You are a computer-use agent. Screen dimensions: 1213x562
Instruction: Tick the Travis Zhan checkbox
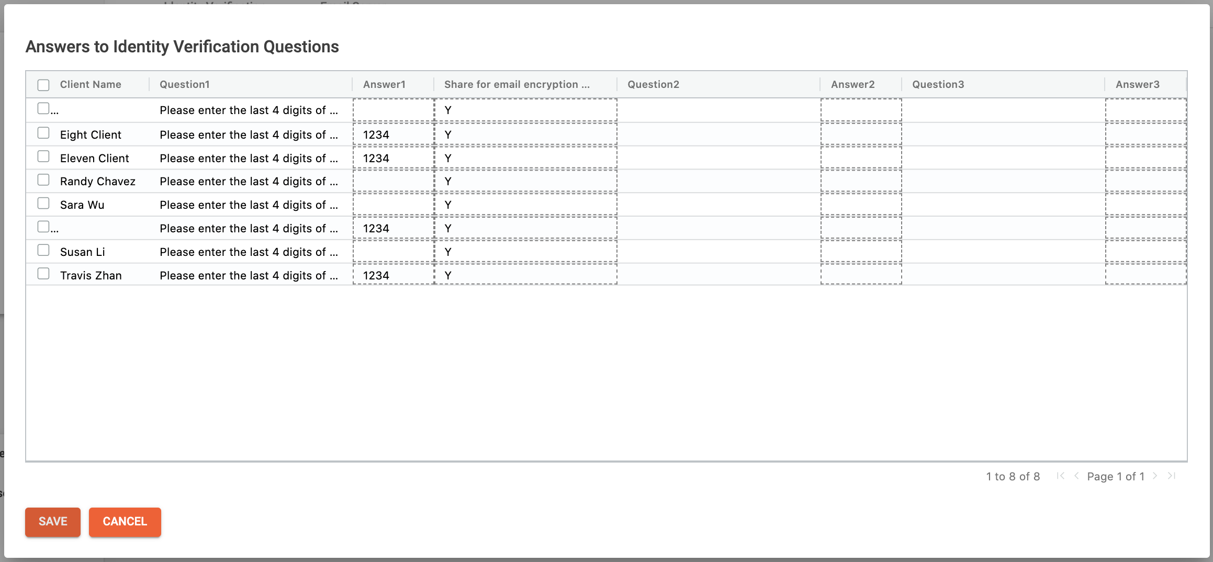(x=43, y=274)
